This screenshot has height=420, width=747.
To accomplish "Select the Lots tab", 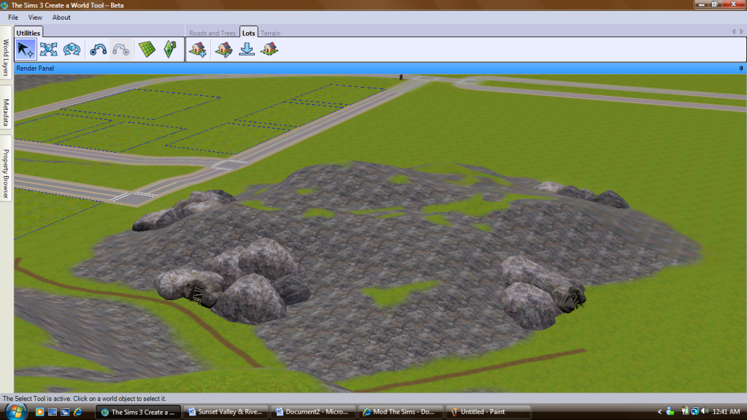I will pyautogui.click(x=248, y=33).
